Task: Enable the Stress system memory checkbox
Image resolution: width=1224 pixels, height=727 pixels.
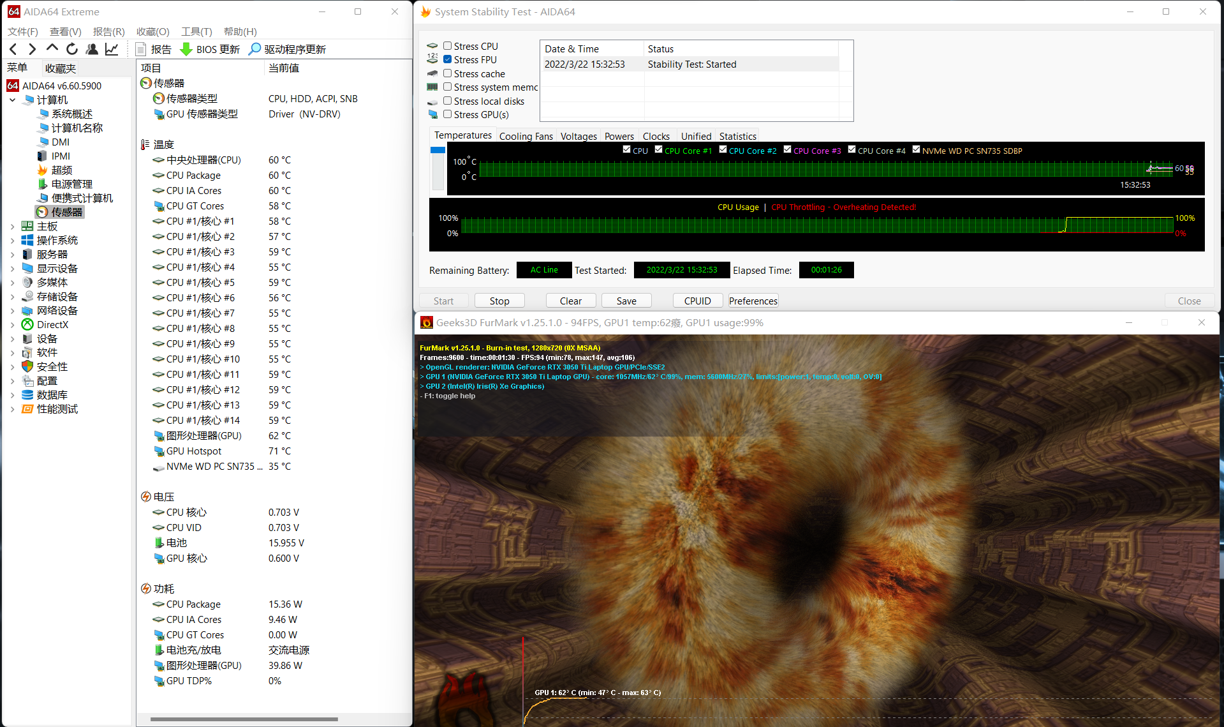Action: coord(448,87)
